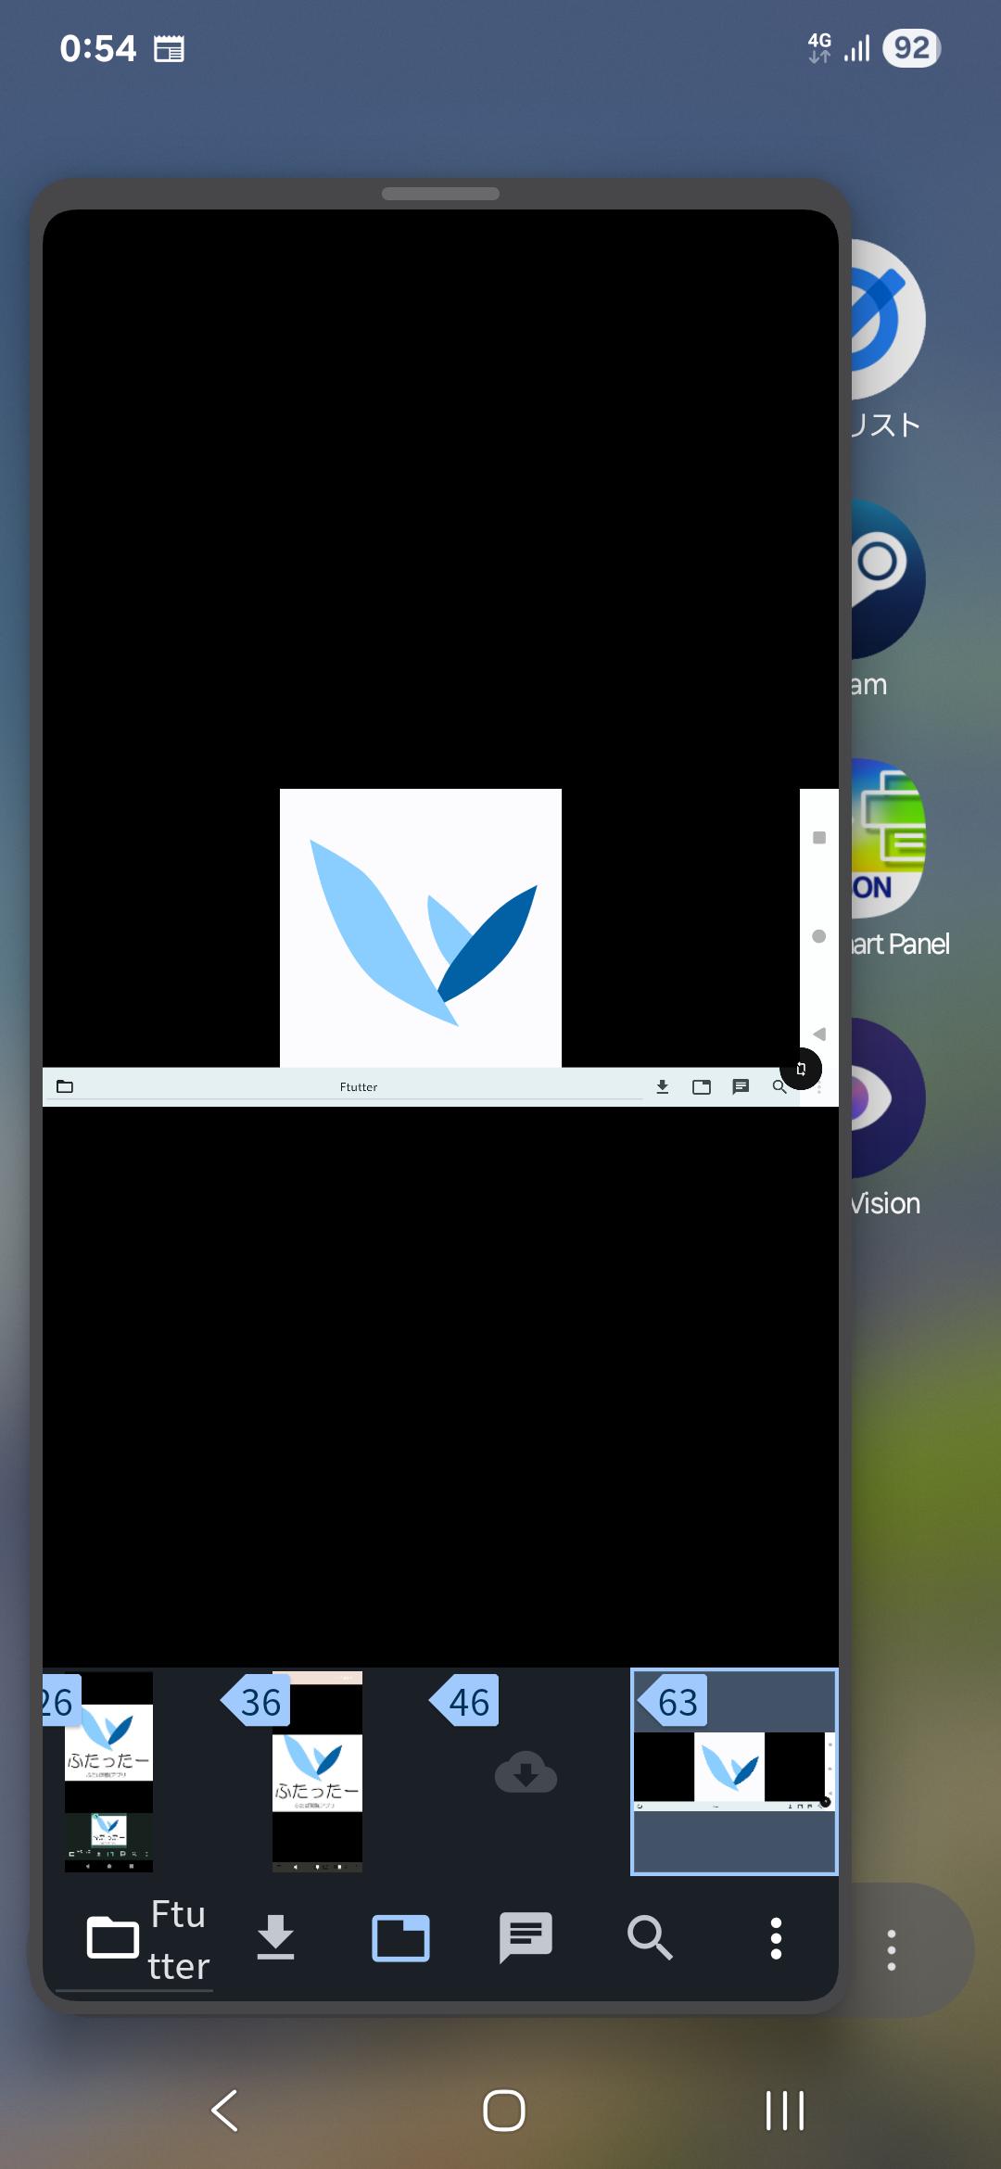Open the three-dot menu behind the popup

(x=892, y=1950)
